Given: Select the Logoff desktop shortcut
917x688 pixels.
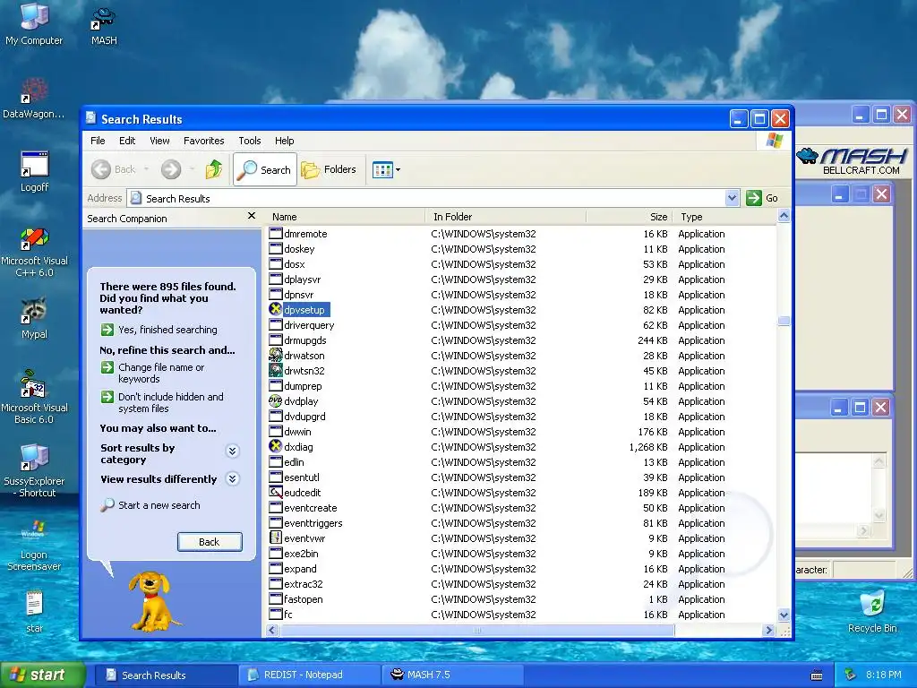Looking at the screenshot, I should [34, 171].
